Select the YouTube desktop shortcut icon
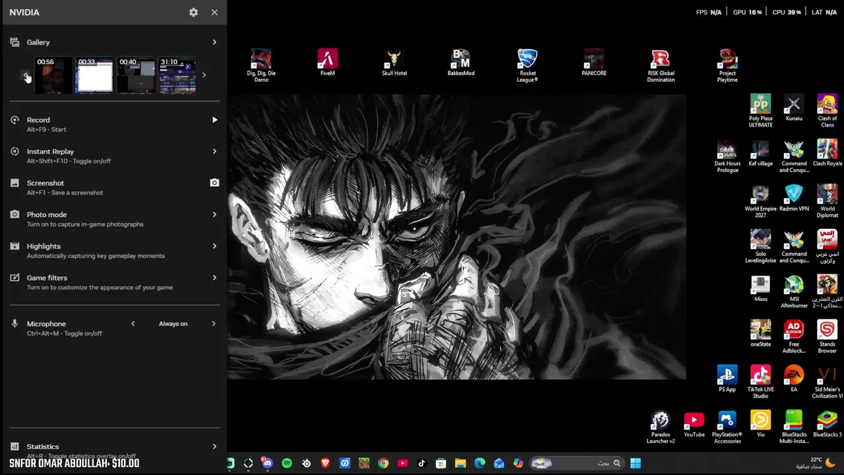 (694, 424)
